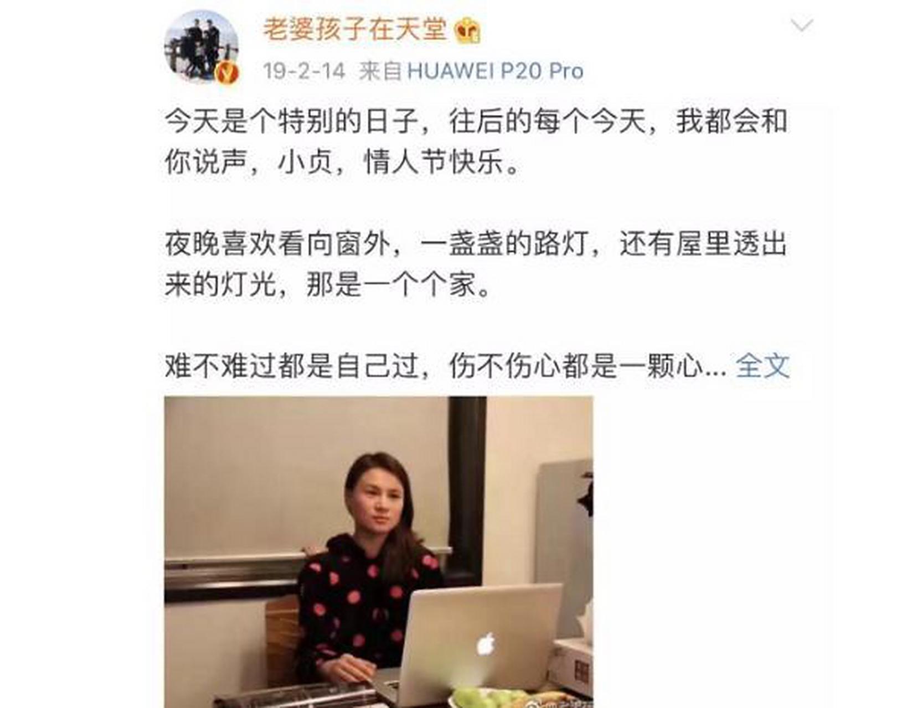Open the attached photo of woman

tap(379, 552)
